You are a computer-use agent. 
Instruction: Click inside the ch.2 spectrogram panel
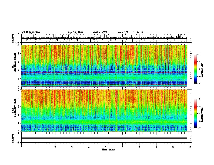click(104, 111)
